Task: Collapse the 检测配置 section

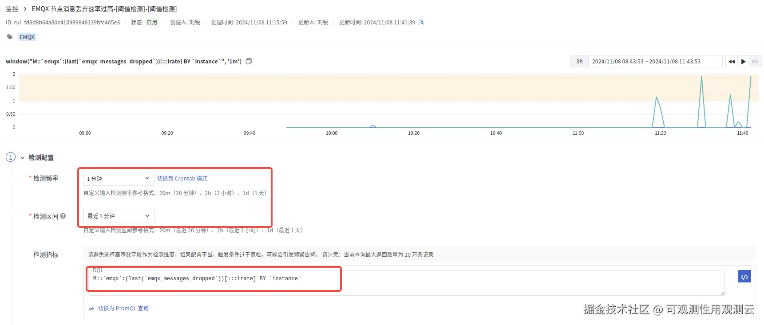Action: [x=22, y=158]
